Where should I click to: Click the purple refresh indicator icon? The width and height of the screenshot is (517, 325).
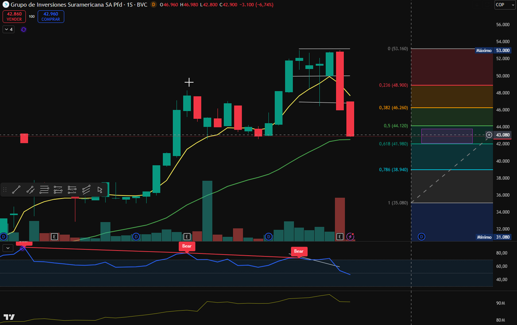(23, 29)
